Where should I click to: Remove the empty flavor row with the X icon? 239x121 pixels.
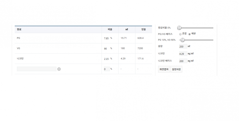click(x=59, y=69)
